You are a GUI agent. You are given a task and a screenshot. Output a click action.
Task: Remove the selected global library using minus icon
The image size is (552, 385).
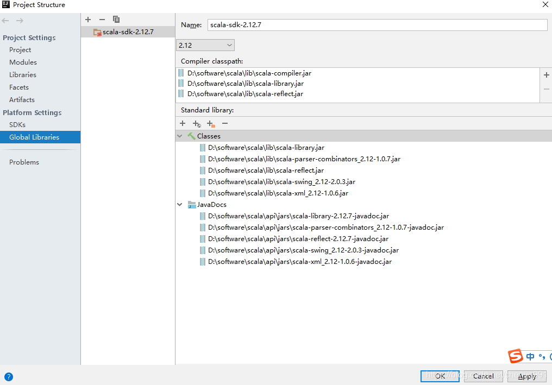[102, 20]
